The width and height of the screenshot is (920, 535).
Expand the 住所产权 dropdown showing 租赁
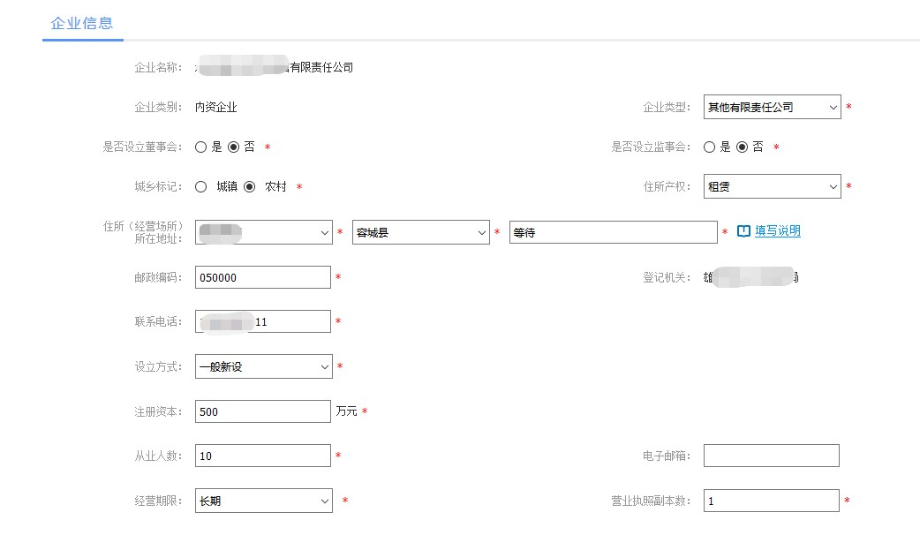pos(772,187)
